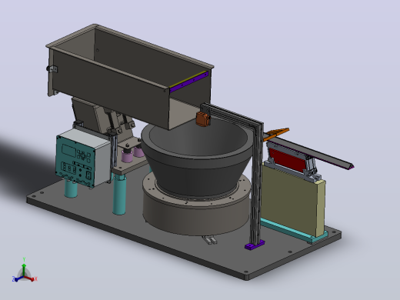Select the small clamp bracket below the bowl drum

[x=210, y=240]
